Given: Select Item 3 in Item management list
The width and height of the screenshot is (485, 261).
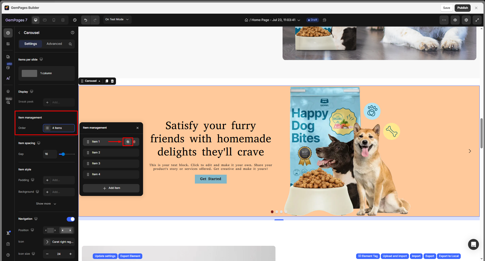Looking at the screenshot, I should [x=111, y=164].
